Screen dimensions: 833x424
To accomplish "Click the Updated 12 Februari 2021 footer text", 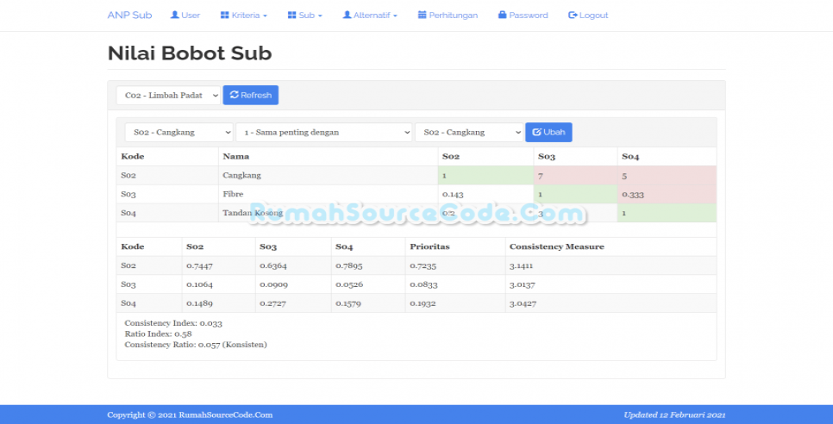I will coord(674,415).
